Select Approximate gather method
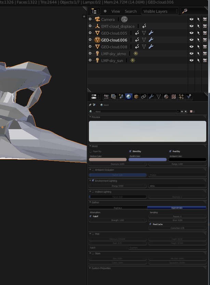The height and width of the screenshot is (285, 210). (177, 208)
